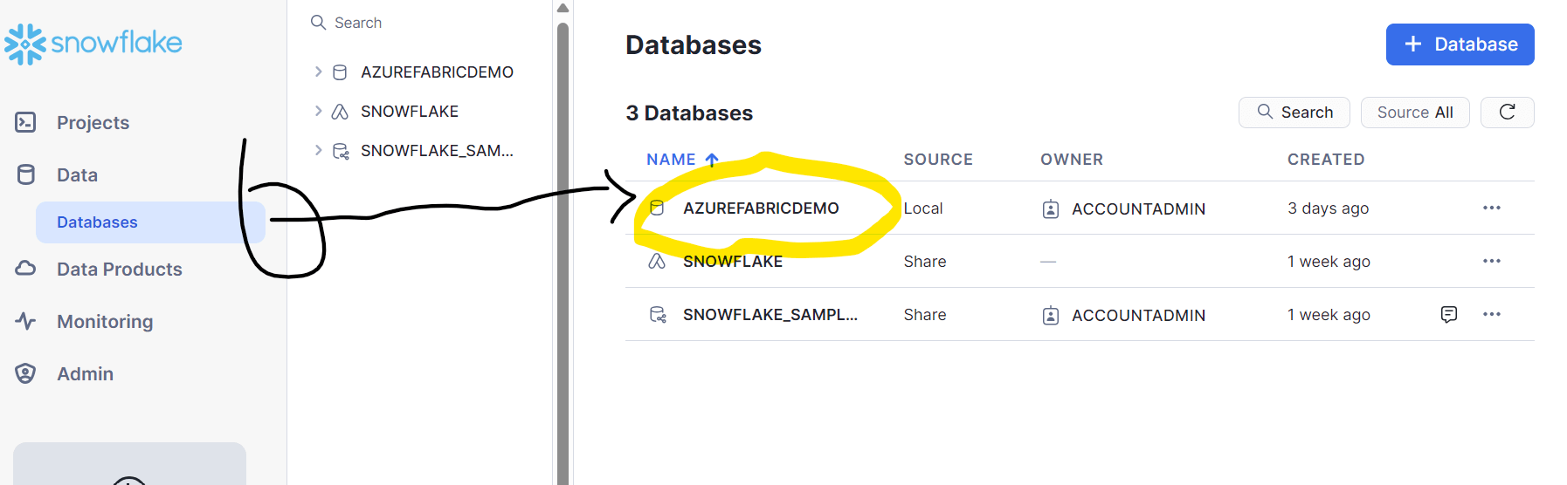1567x485 pixels.
Task: Select Databases in the sidebar
Action: tap(97, 222)
